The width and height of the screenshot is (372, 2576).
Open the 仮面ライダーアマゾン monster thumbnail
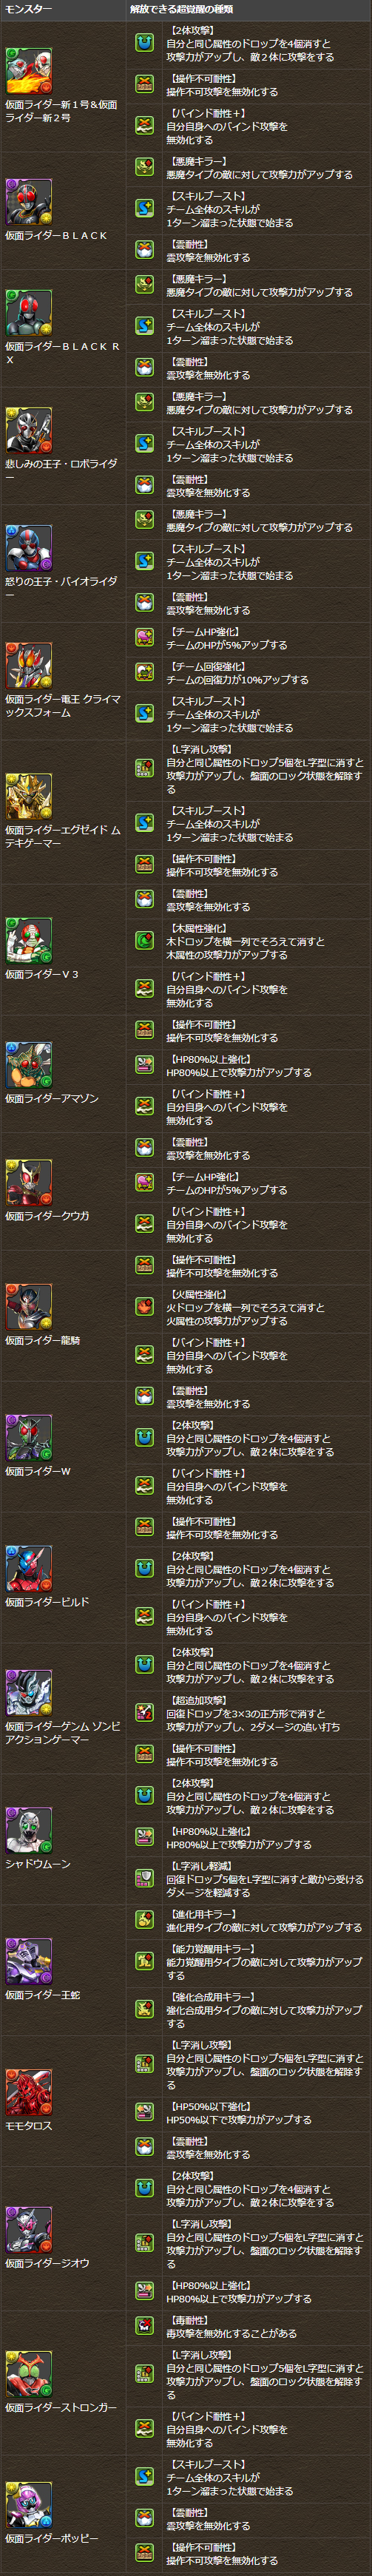tap(28, 1066)
